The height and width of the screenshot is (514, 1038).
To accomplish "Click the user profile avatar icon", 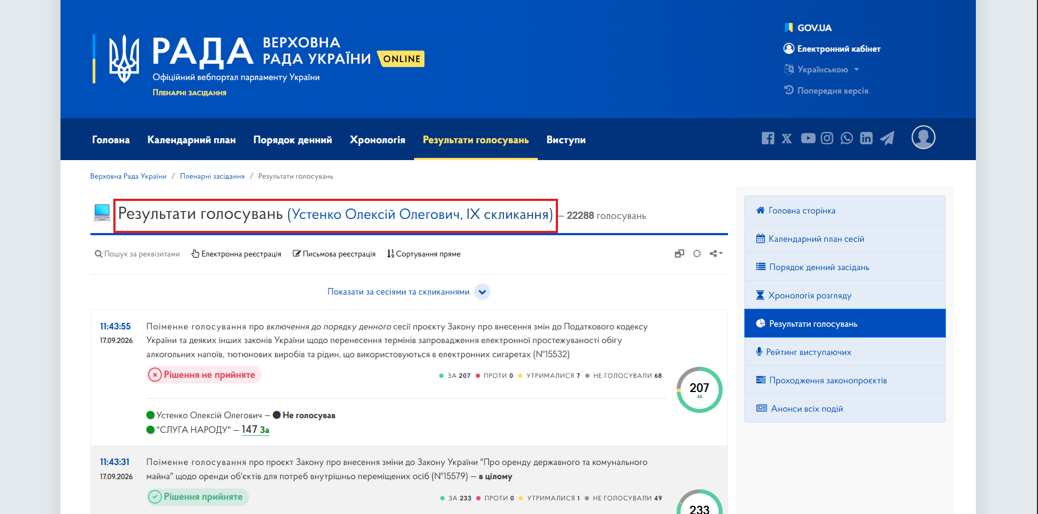I will tap(924, 137).
